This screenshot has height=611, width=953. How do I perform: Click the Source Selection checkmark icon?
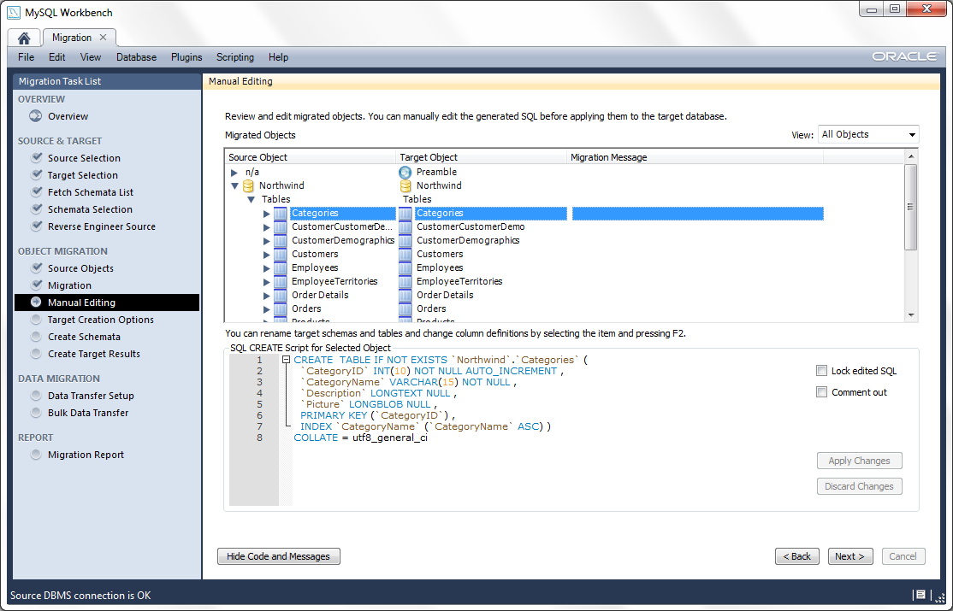pos(36,158)
